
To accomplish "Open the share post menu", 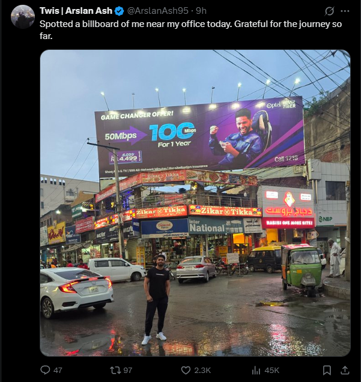I will (x=345, y=371).
